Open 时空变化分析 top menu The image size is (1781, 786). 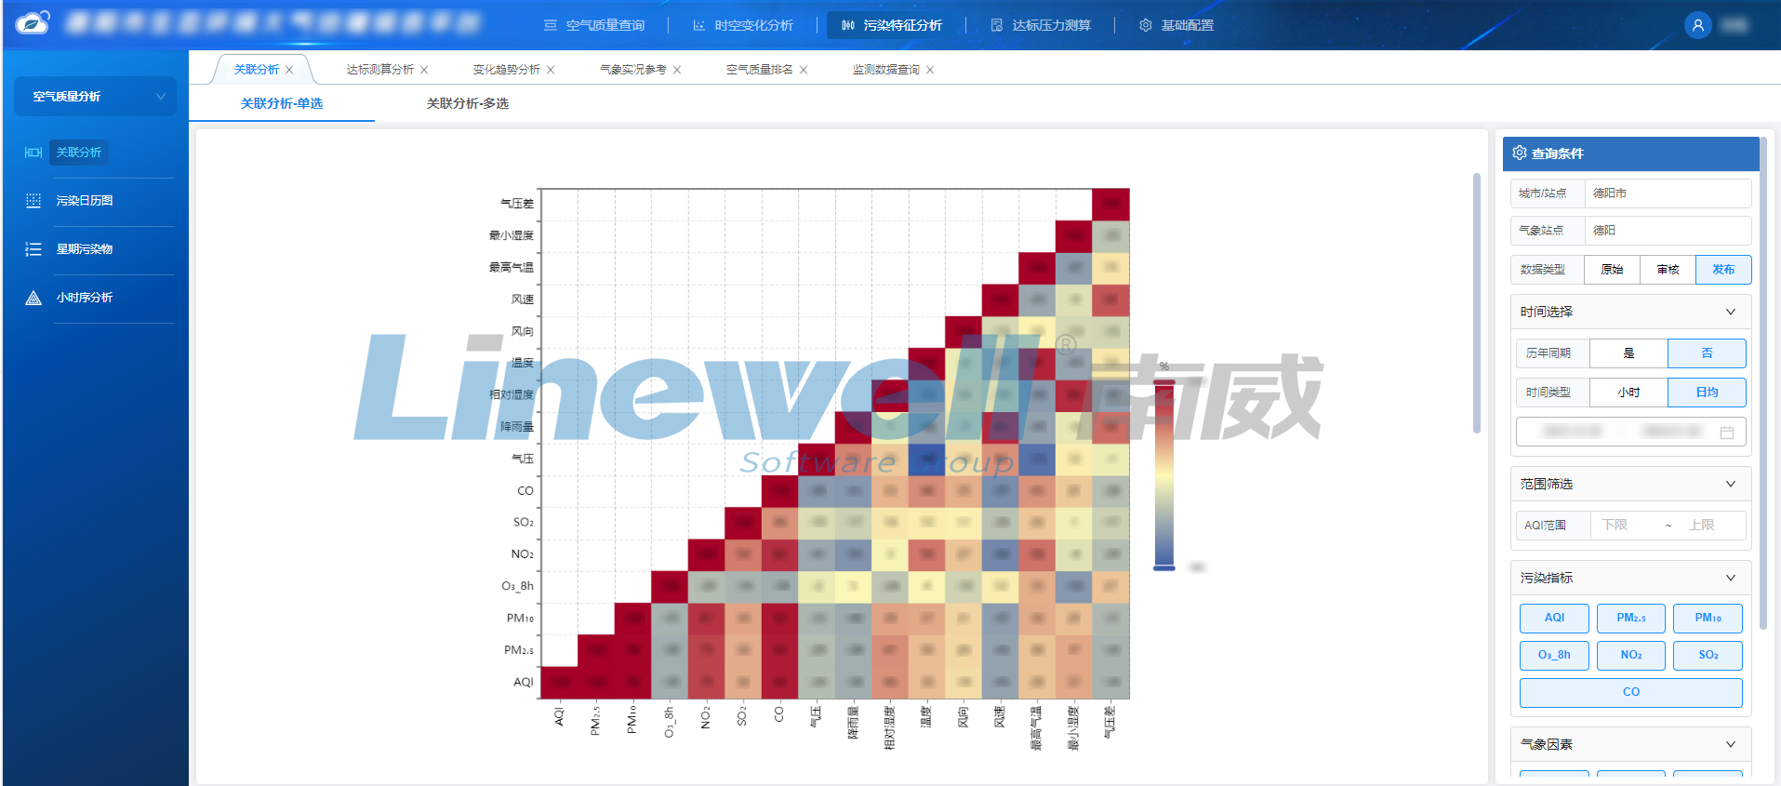pyautogui.click(x=743, y=25)
